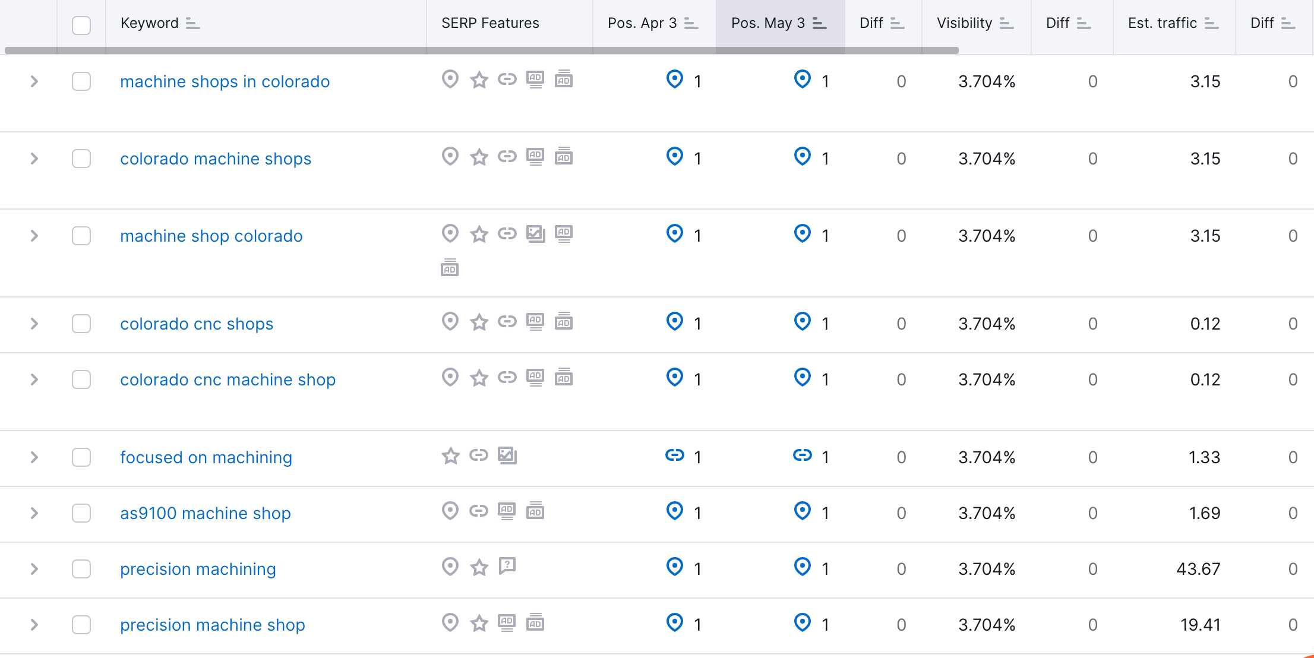Click Apr 3 local pack pin for colorado cnc shops
This screenshot has height=658, width=1314.
point(675,321)
